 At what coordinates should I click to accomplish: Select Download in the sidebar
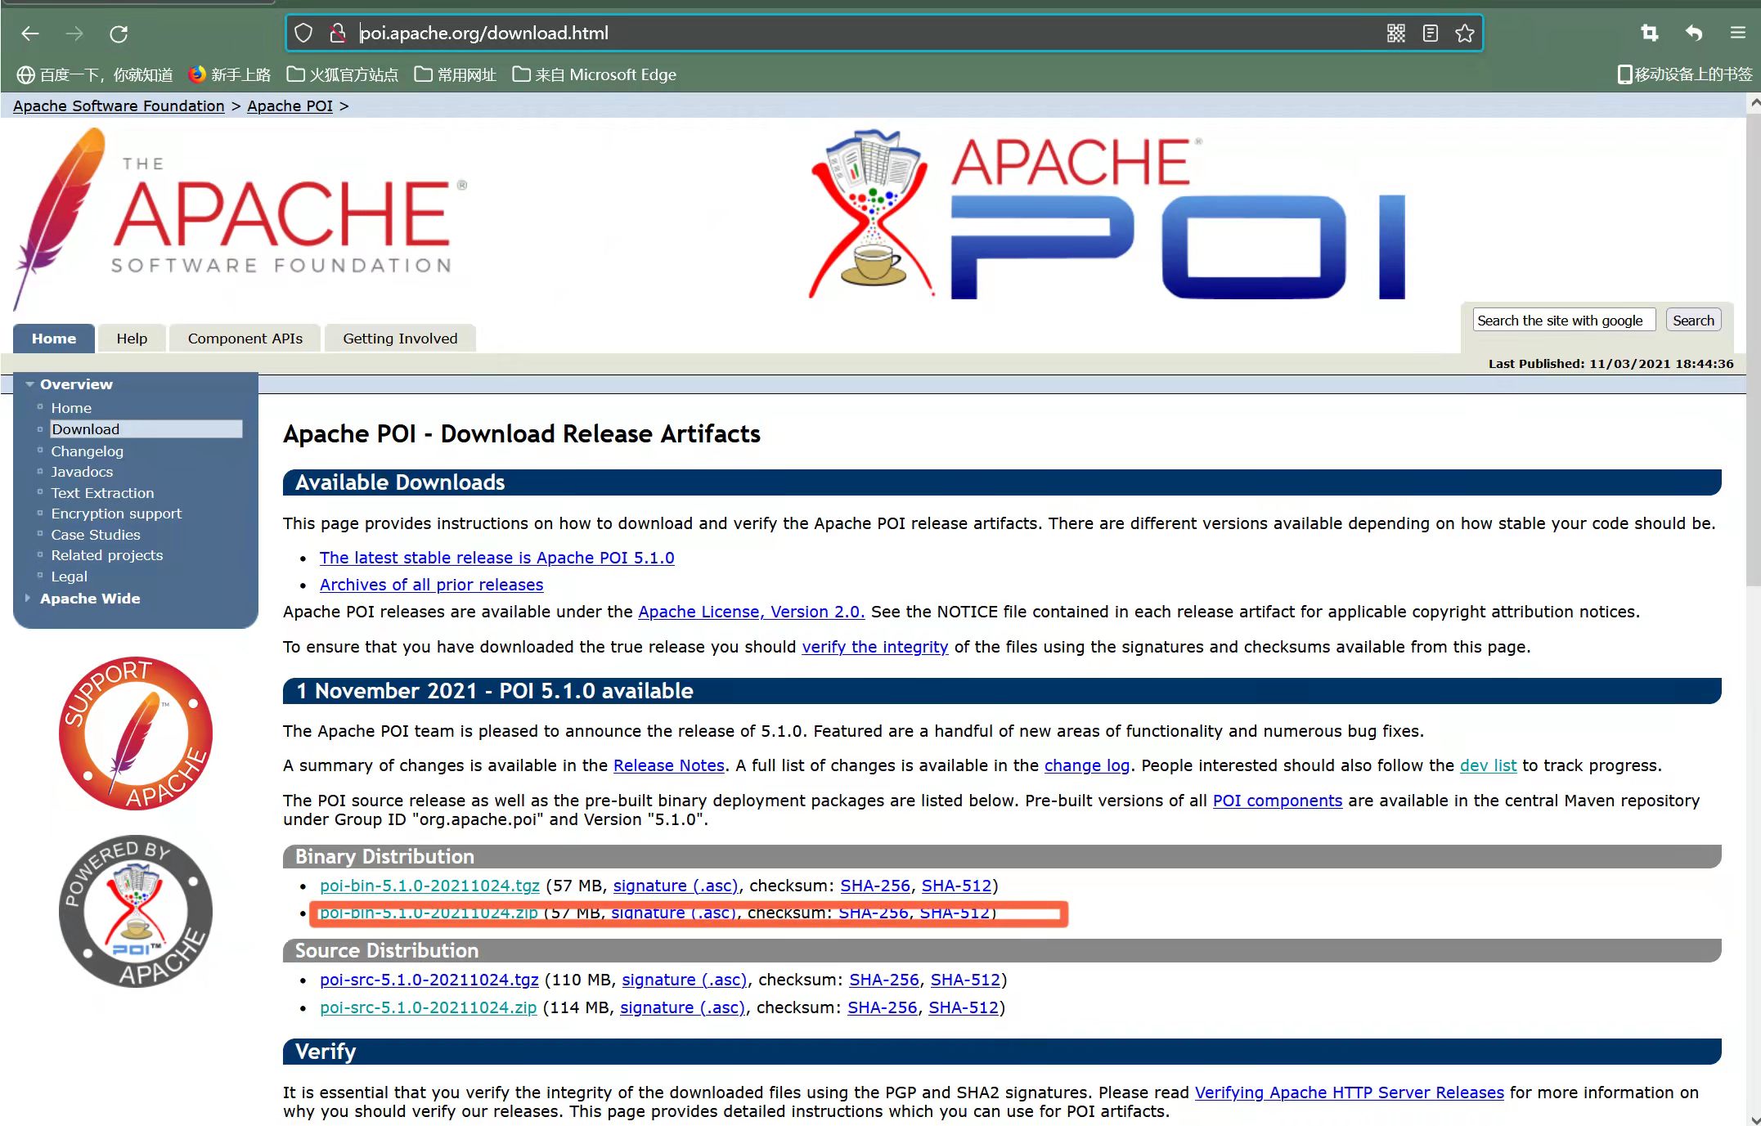coord(146,429)
